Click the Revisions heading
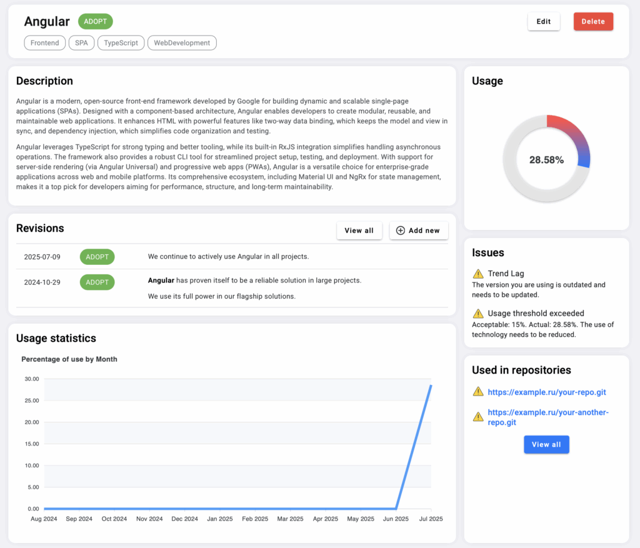This screenshot has height=548, width=640. 40,228
